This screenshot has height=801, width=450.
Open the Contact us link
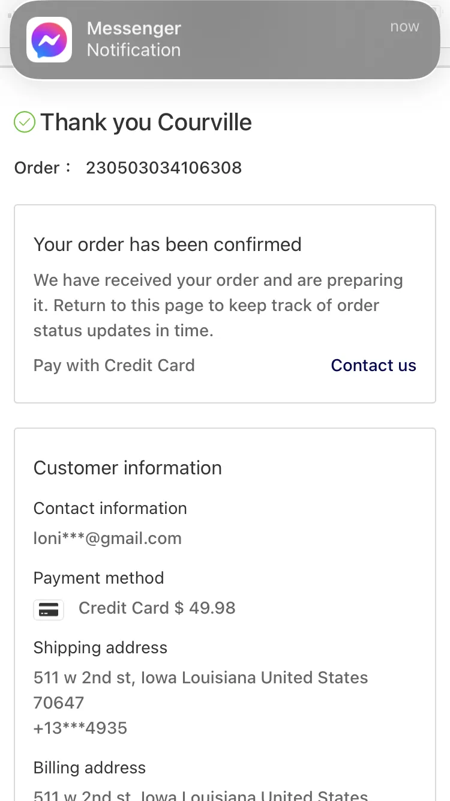coord(373,365)
